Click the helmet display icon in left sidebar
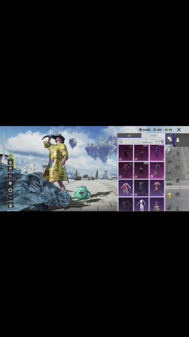This screenshot has width=189, height=337. (10, 169)
